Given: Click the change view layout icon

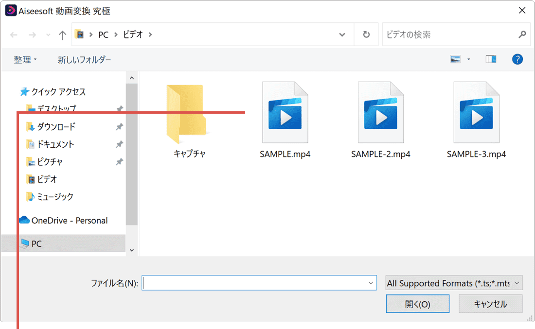Looking at the screenshot, I should tap(456, 59).
